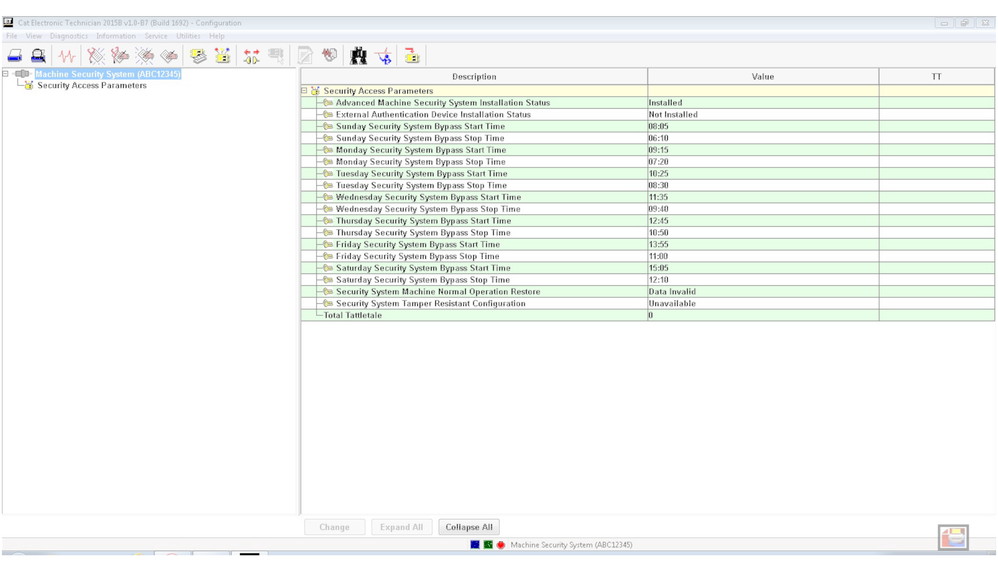998x570 pixels.
Task: Click the Not Installed value cell
Action: pyautogui.click(x=763, y=114)
